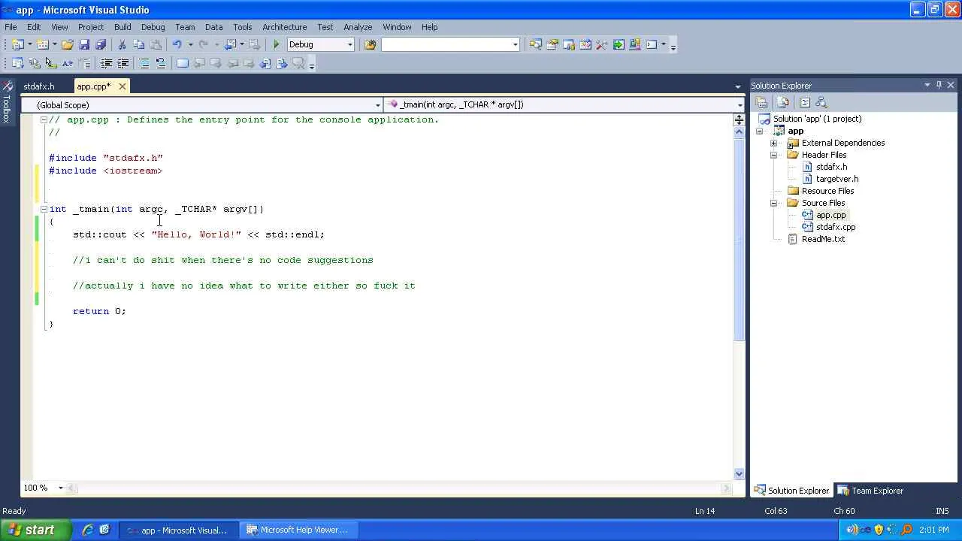Click View Class Diagram icon in Solution Explorer

pos(821,102)
